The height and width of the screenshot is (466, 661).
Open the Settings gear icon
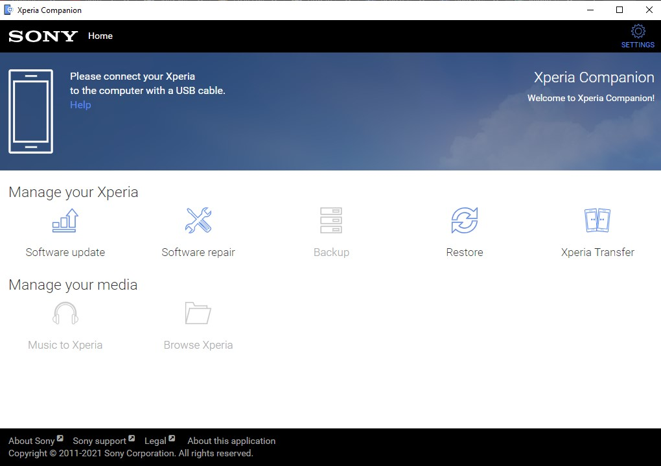[638, 31]
